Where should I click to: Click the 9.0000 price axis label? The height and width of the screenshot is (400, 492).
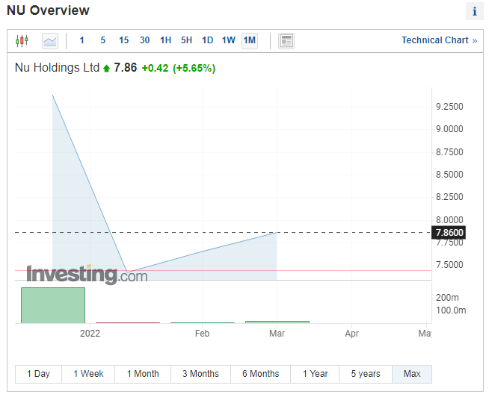point(449,129)
